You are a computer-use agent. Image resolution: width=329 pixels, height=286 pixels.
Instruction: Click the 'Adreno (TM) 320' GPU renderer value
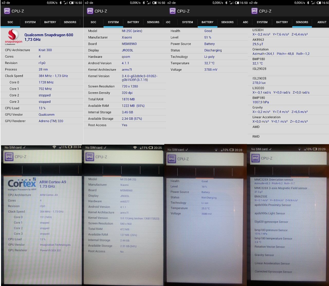[x=51, y=121]
